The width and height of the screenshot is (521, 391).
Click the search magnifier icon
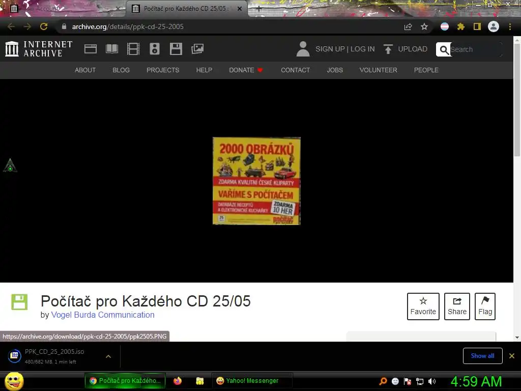[x=444, y=49]
